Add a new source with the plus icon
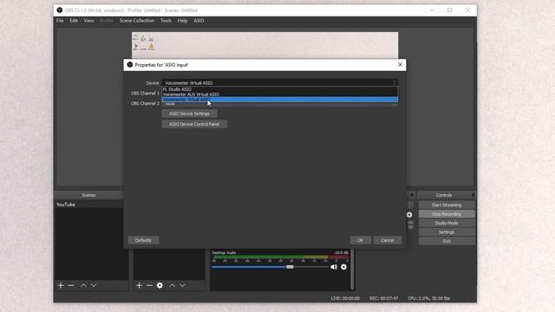Viewport: 555px width, 312px height. 139,285
